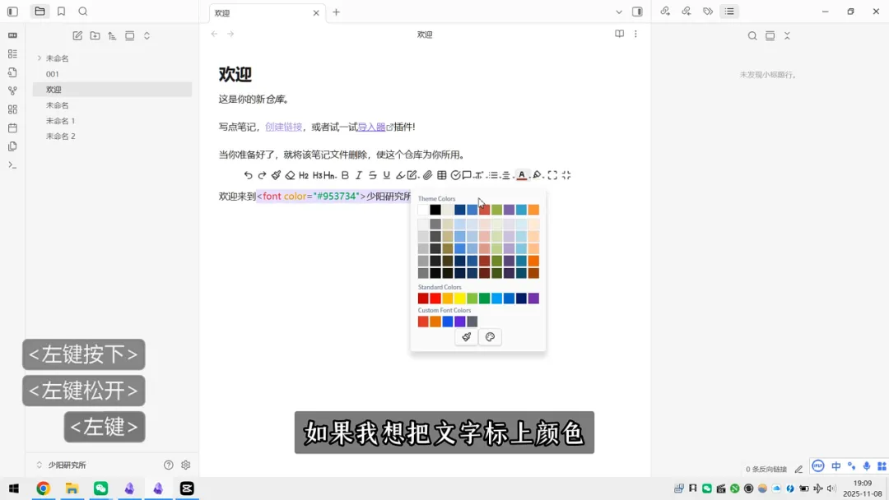Click the undo arrow in the formatting toolbar

click(248, 174)
